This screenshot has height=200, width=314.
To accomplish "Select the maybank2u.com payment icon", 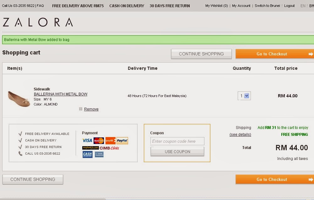I will (x=90, y=147).
